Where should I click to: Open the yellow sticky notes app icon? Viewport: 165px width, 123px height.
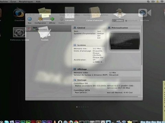44,12
